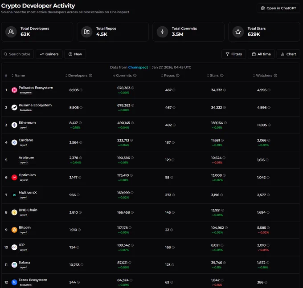Sort table by Developers column
Image resolution: width=303 pixels, height=288 pixels.
(x=76, y=76)
